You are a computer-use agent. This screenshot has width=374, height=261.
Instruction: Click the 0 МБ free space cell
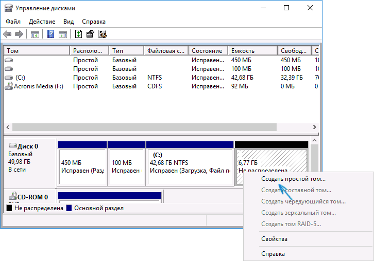287,86
